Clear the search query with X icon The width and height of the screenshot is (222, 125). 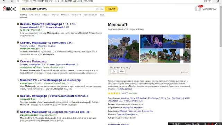click(97, 9)
